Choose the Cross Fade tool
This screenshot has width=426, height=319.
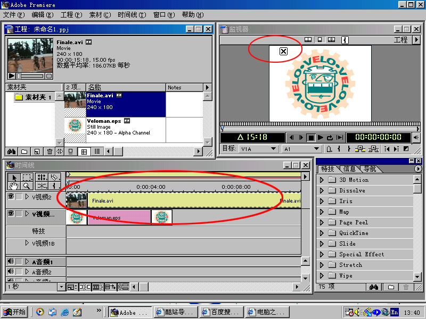(42, 186)
